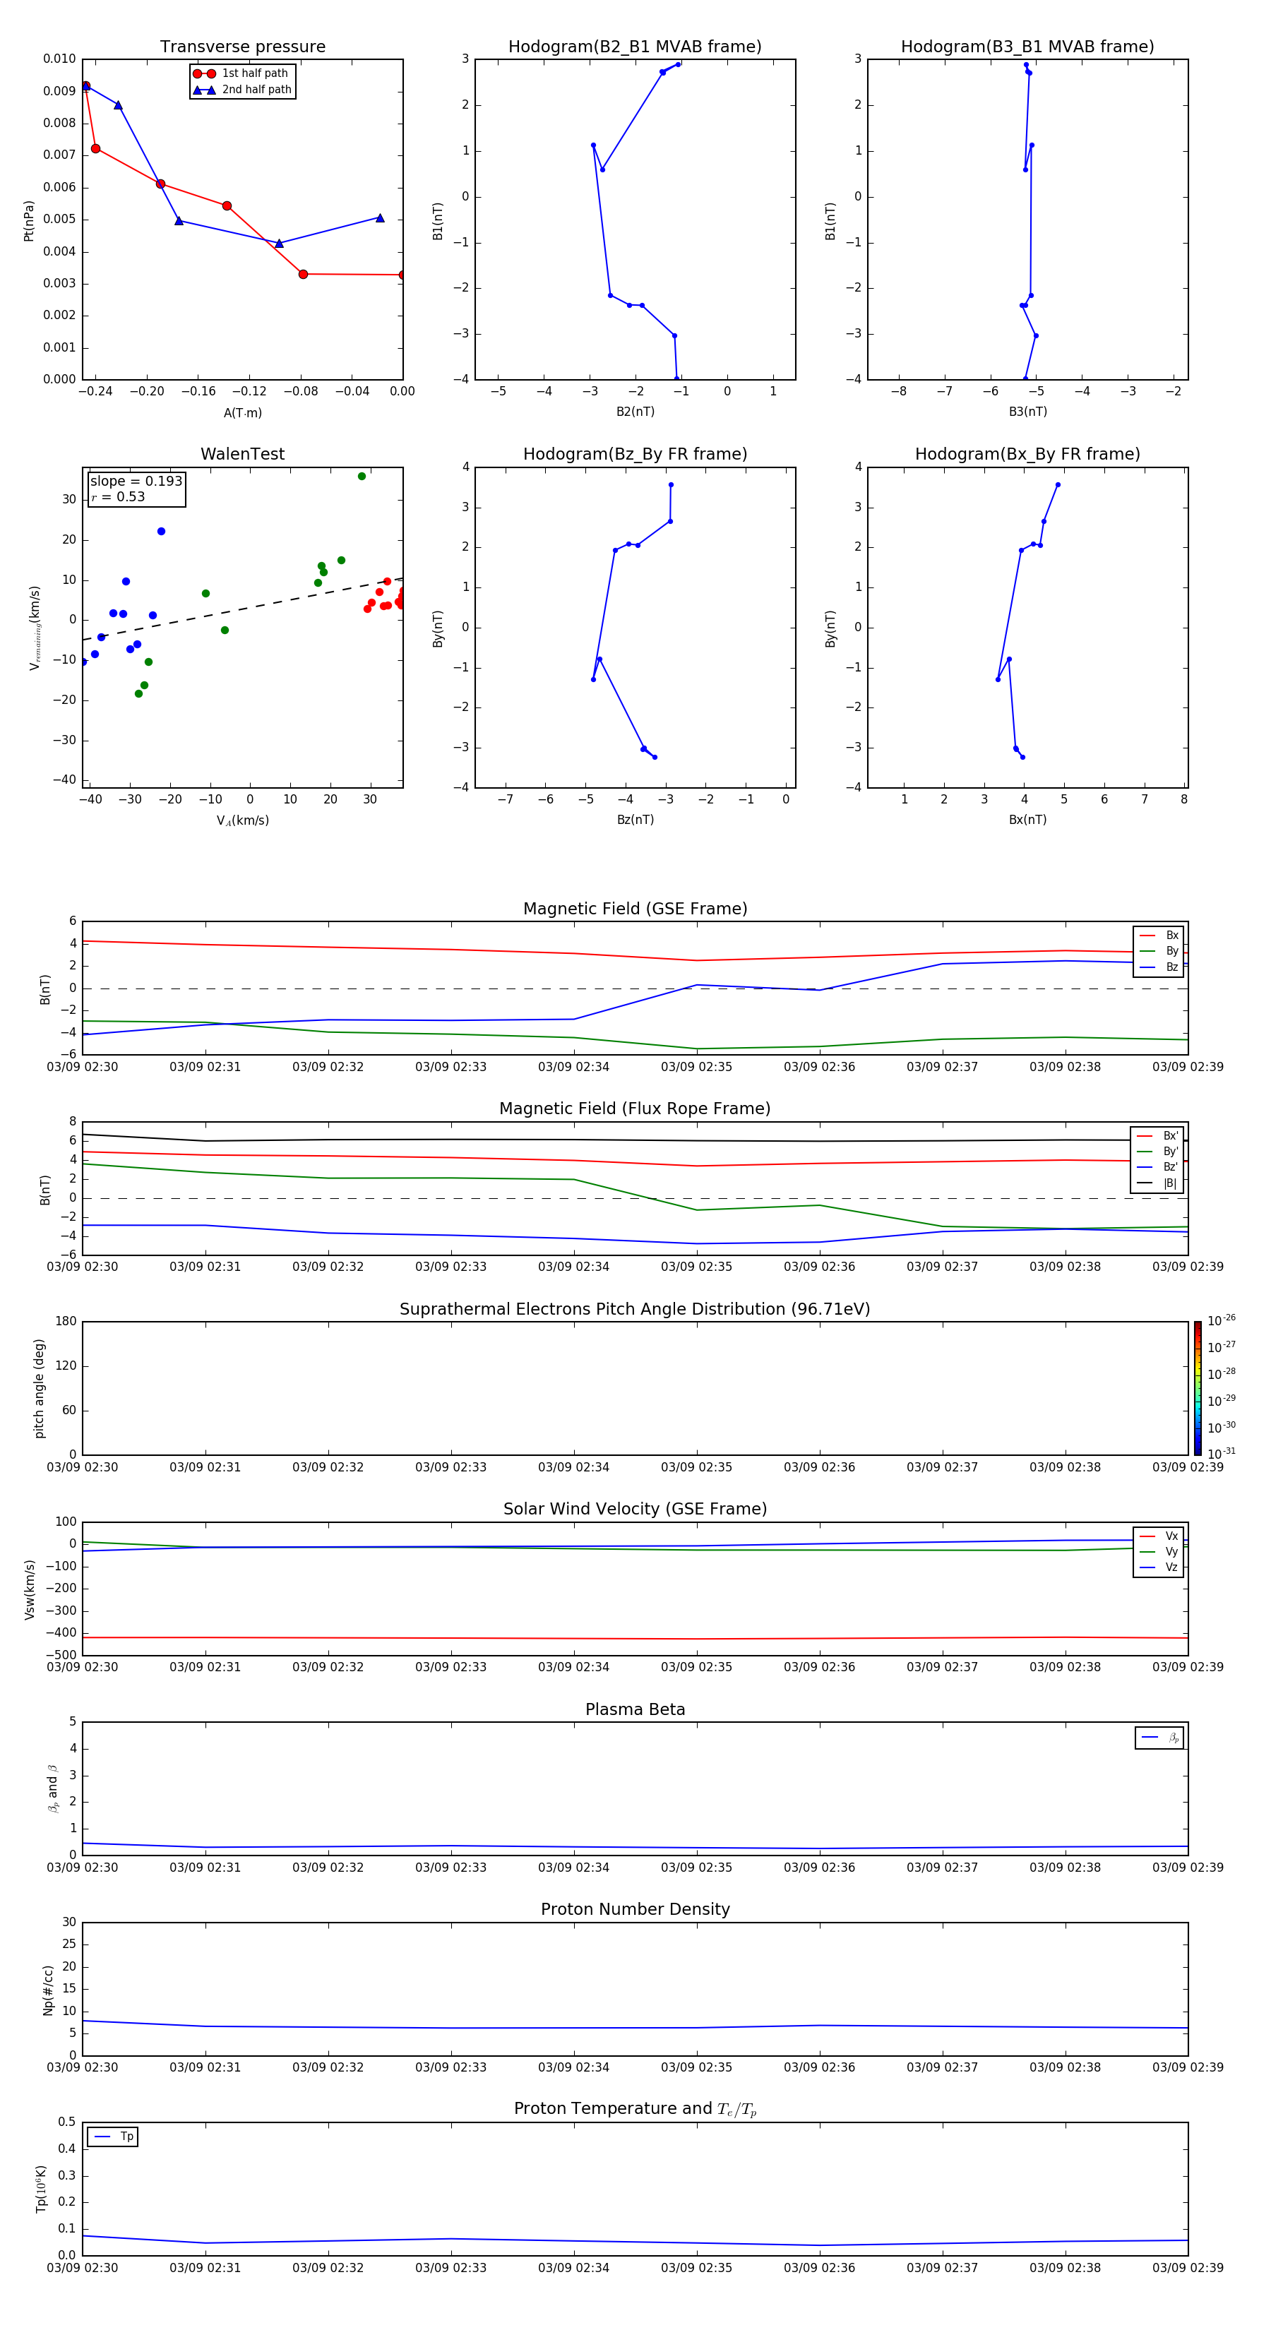
Task: Click the 'Transverse pressure' plot title
Action: tap(242, 47)
